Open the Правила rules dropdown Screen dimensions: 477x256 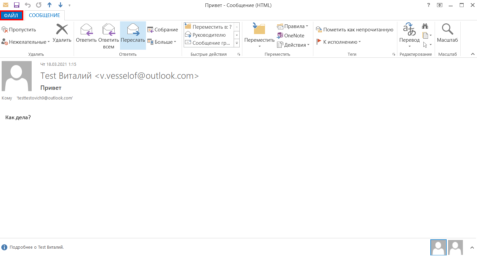click(x=293, y=26)
